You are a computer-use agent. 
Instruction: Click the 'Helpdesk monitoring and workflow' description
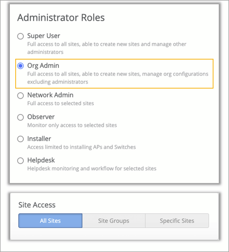click(92, 168)
